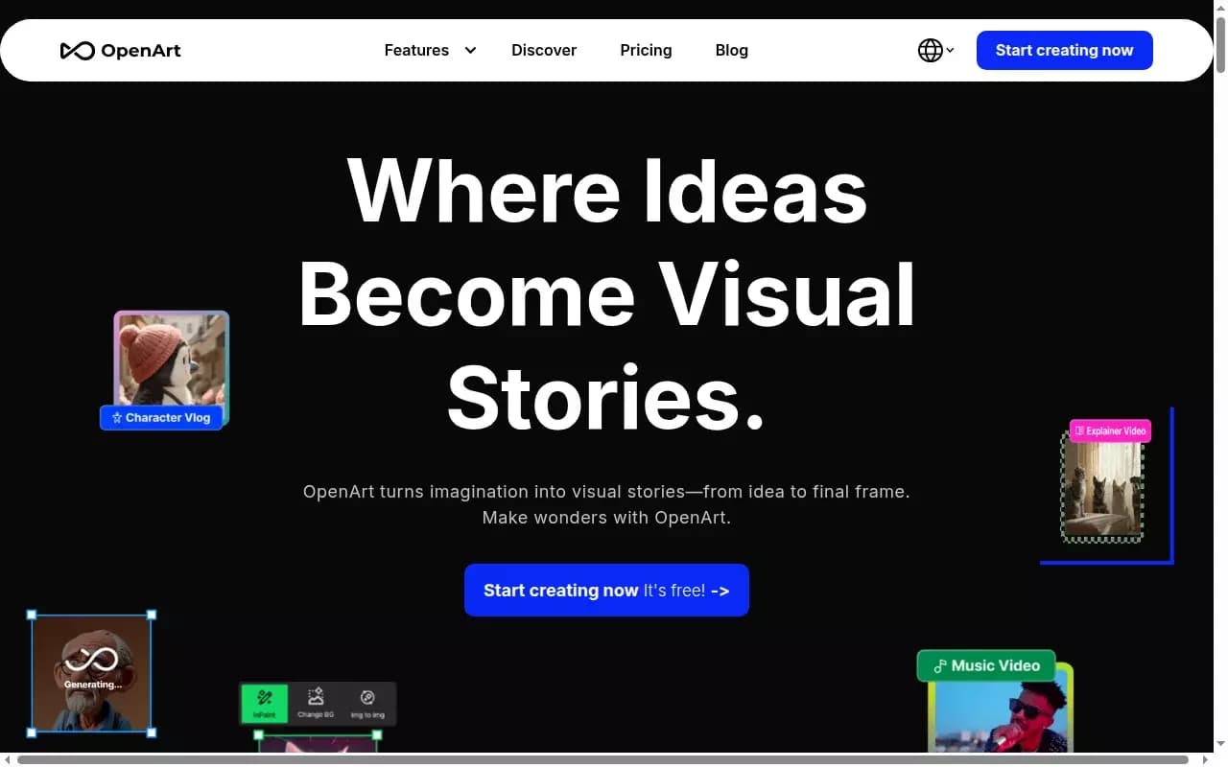Viewport: 1228px width, 767px height.
Task: Open the Pricing page
Action: coord(646,51)
